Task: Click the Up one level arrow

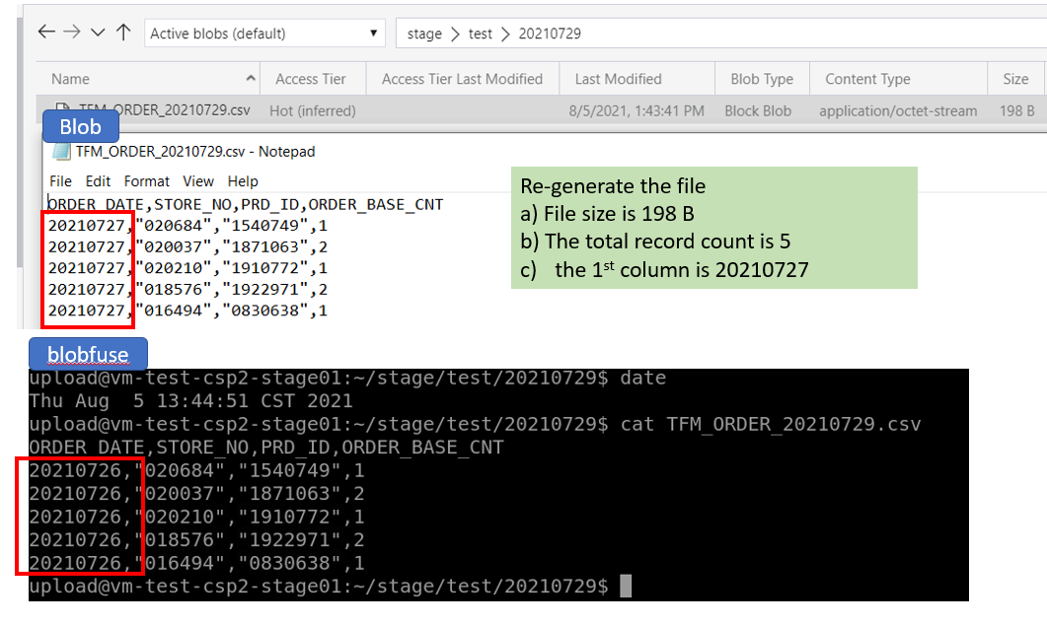Action: click(122, 33)
